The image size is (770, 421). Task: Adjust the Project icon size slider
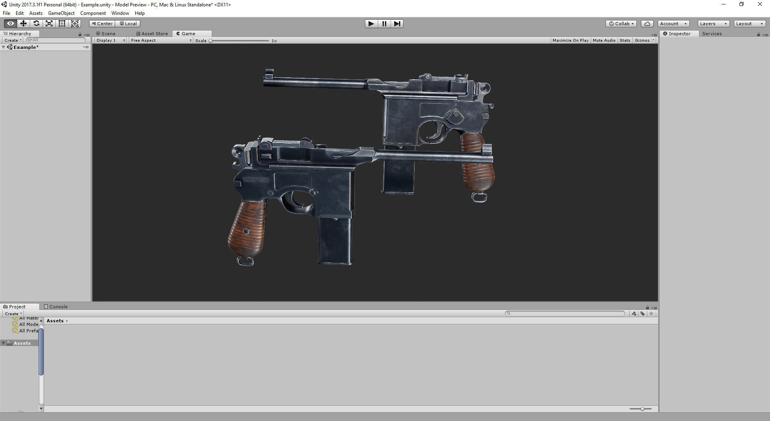[640, 409]
